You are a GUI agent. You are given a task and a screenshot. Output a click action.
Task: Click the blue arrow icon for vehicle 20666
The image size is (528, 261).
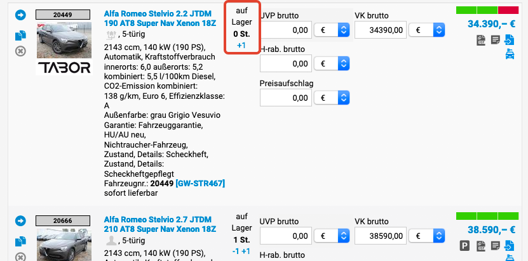(x=20, y=220)
